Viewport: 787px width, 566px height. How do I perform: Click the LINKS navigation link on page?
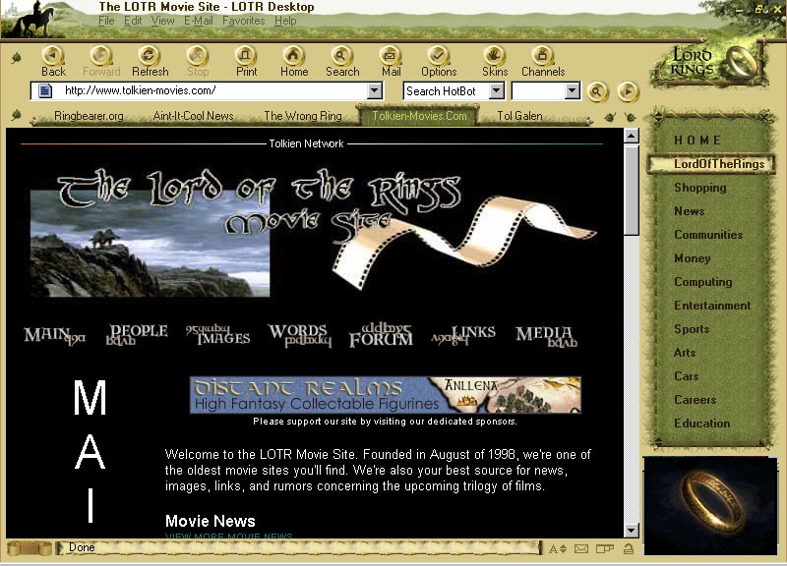point(463,335)
